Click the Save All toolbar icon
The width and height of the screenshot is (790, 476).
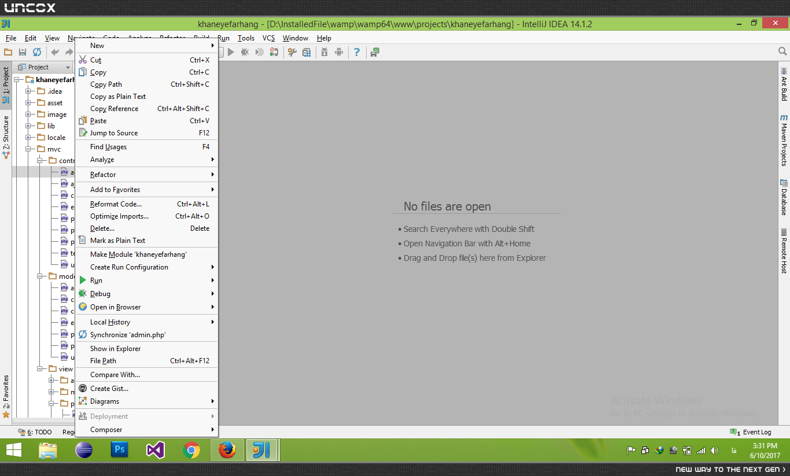click(x=23, y=52)
